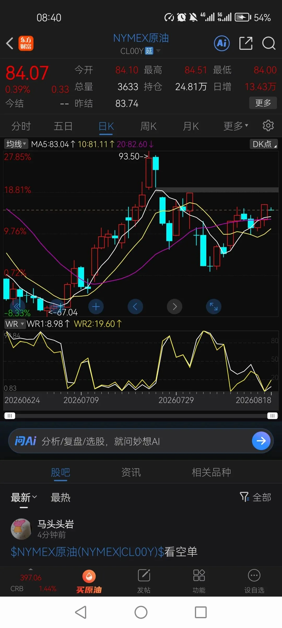Tap left handle of chart range slider
Image resolution: width=282 pixels, height=628 pixels.
point(10,416)
